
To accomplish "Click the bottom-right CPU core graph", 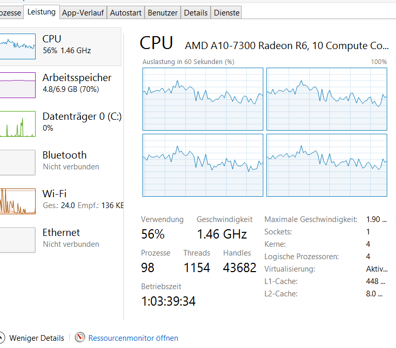I will (x=327, y=165).
